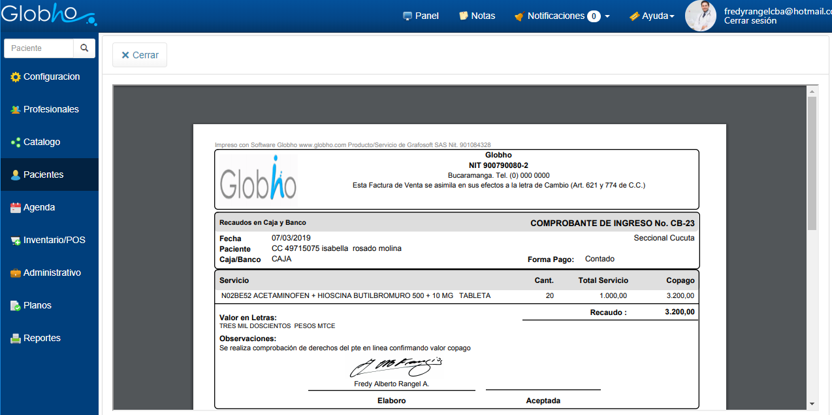This screenshot has height=415, width=832.
Task: Click the Globho logo in header
Action: [48, 14]
